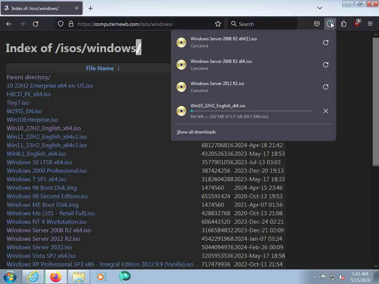Download Windows 2000 Professional.iso
379x284 pixels.
coord(47,171)
